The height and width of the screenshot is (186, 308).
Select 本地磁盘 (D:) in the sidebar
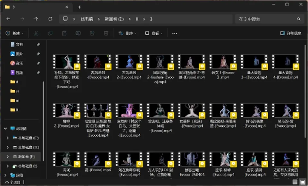coord(26,147)
